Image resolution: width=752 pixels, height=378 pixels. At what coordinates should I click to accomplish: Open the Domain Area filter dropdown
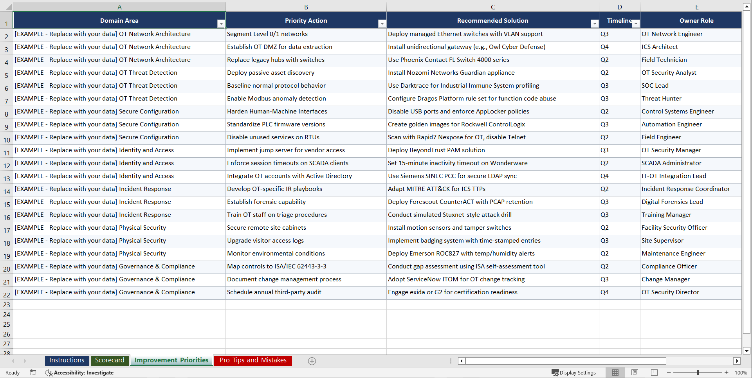tap(222, 23)
